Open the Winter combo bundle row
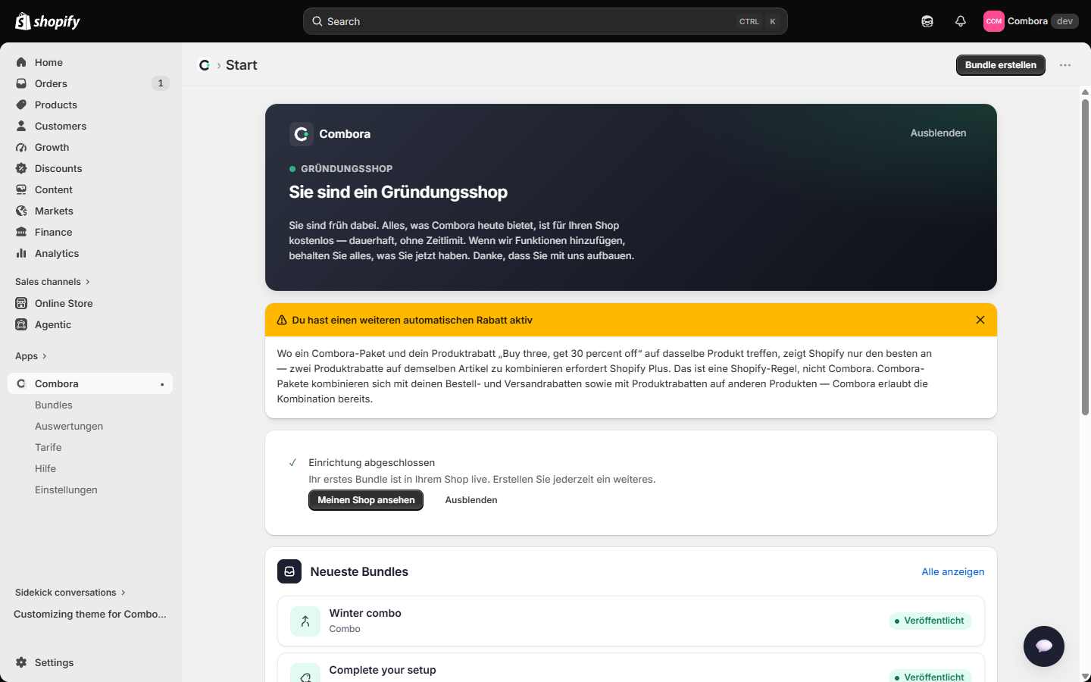Image resolution: width=1091 pixels, height=682 pixels. pos(631,621)
